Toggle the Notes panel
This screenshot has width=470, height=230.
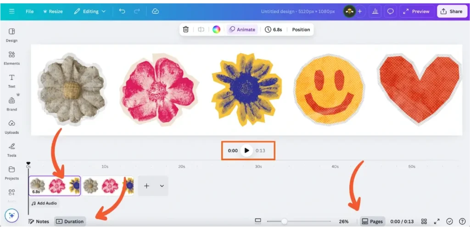coord(39,221)
